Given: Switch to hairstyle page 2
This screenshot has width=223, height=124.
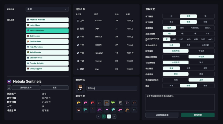Looking at the screenshot, I should click(109, 116).
